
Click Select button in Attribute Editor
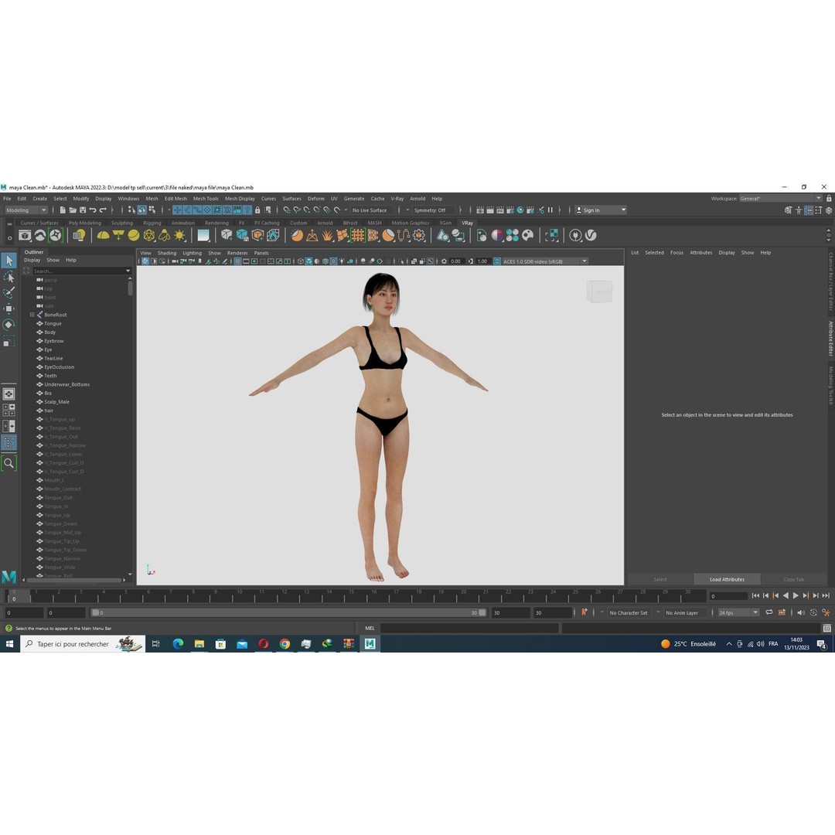(659, 579)
